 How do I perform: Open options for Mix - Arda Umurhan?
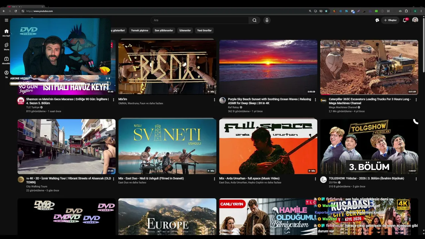(x=315, y=179)
